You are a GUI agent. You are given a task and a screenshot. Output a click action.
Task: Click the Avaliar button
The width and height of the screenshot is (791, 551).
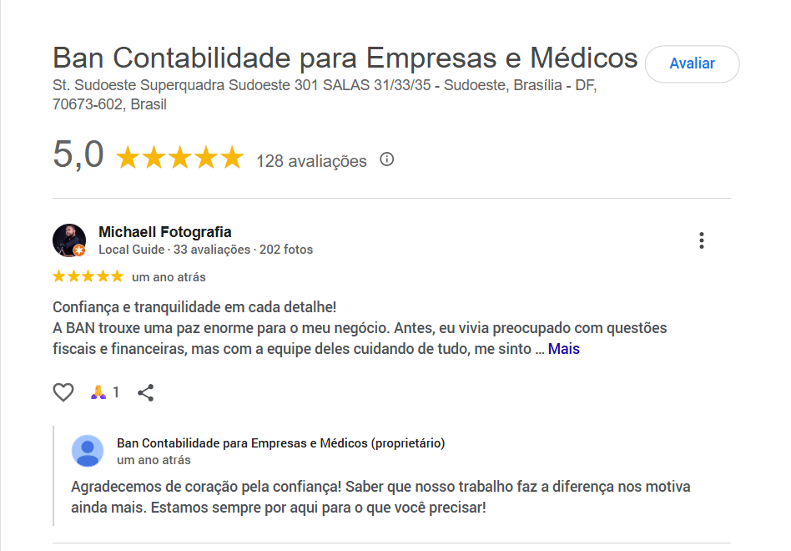(692, 63)
